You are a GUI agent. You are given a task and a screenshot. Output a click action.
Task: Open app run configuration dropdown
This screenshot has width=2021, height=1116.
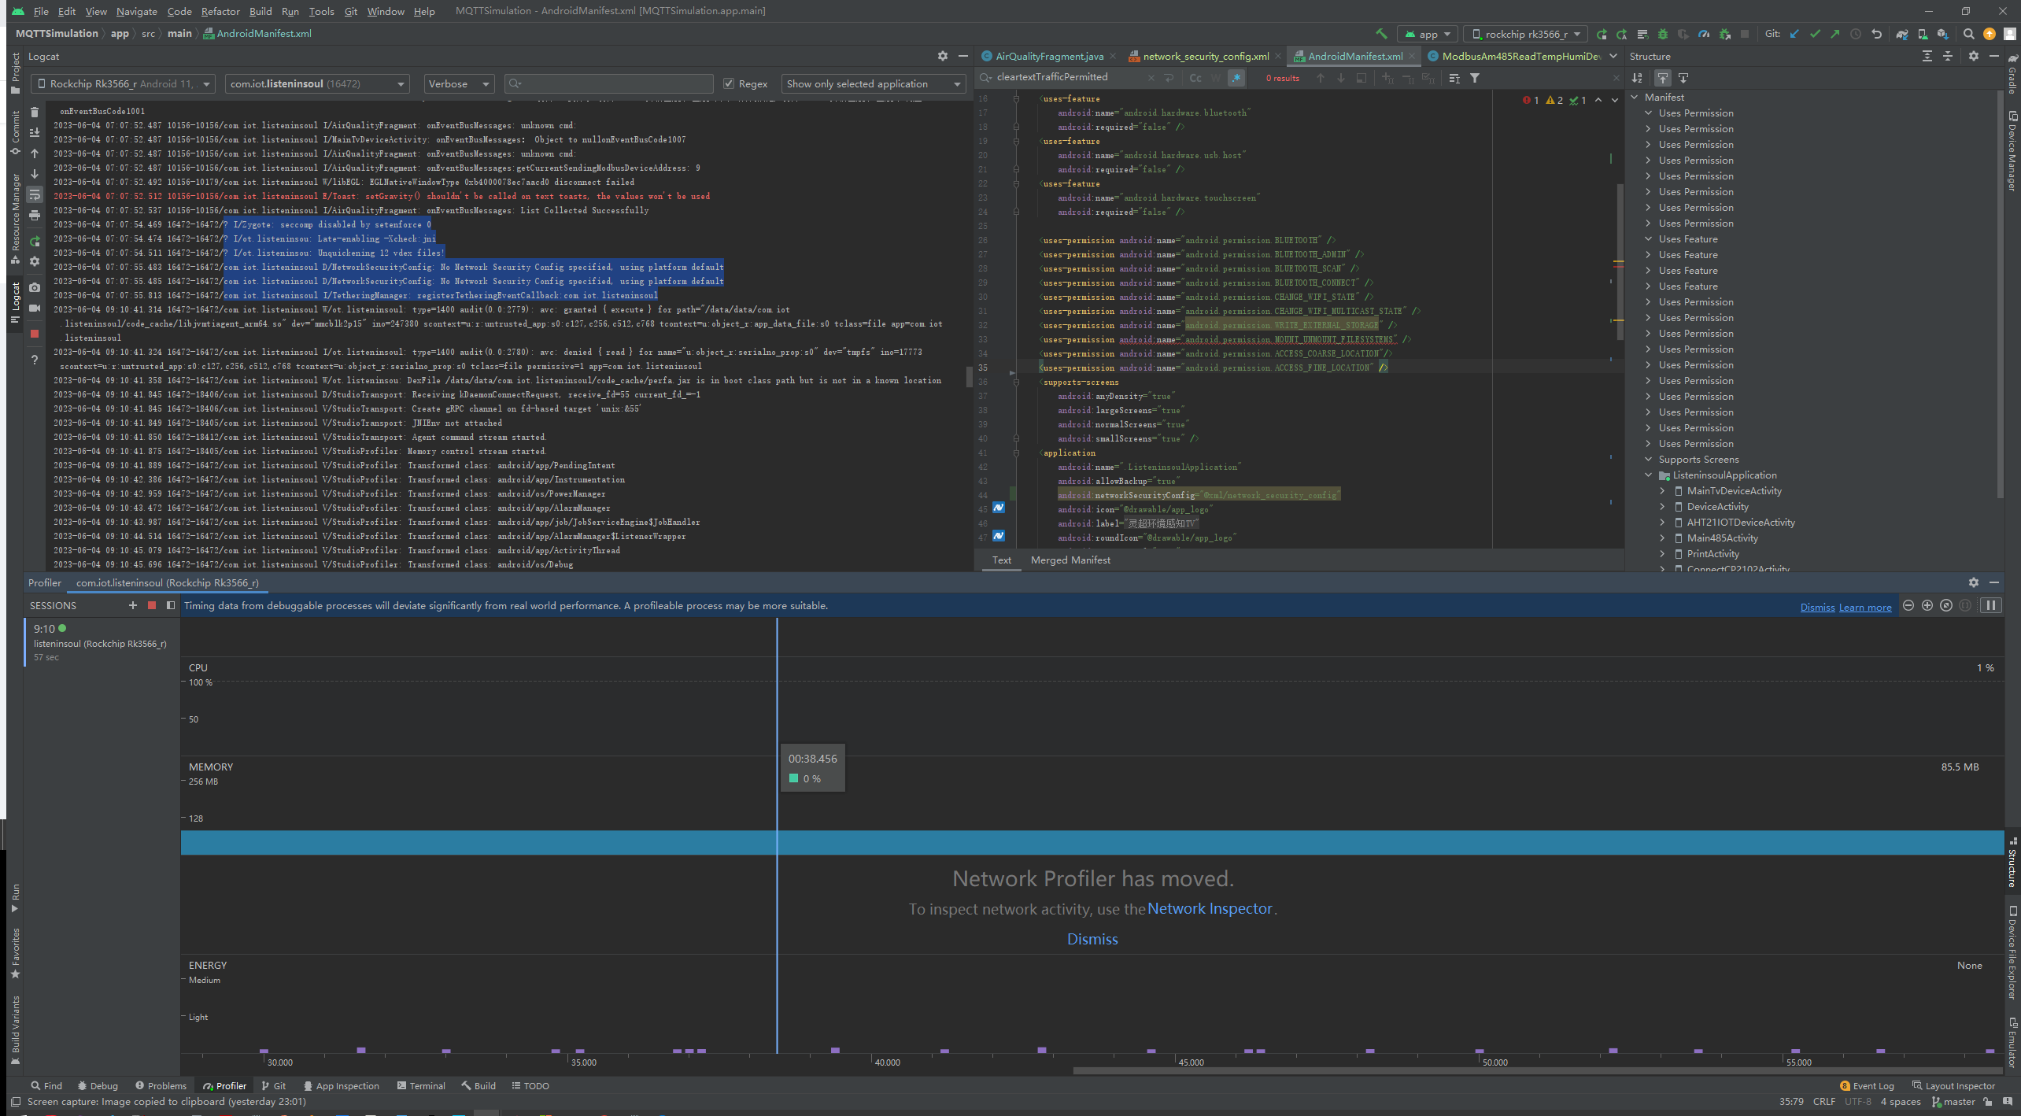click(1428, 34)
